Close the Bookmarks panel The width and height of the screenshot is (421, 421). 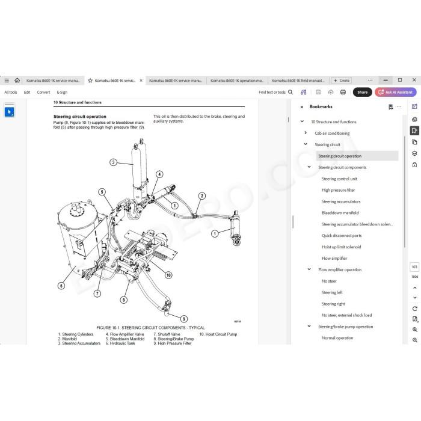tap(302, 107)
